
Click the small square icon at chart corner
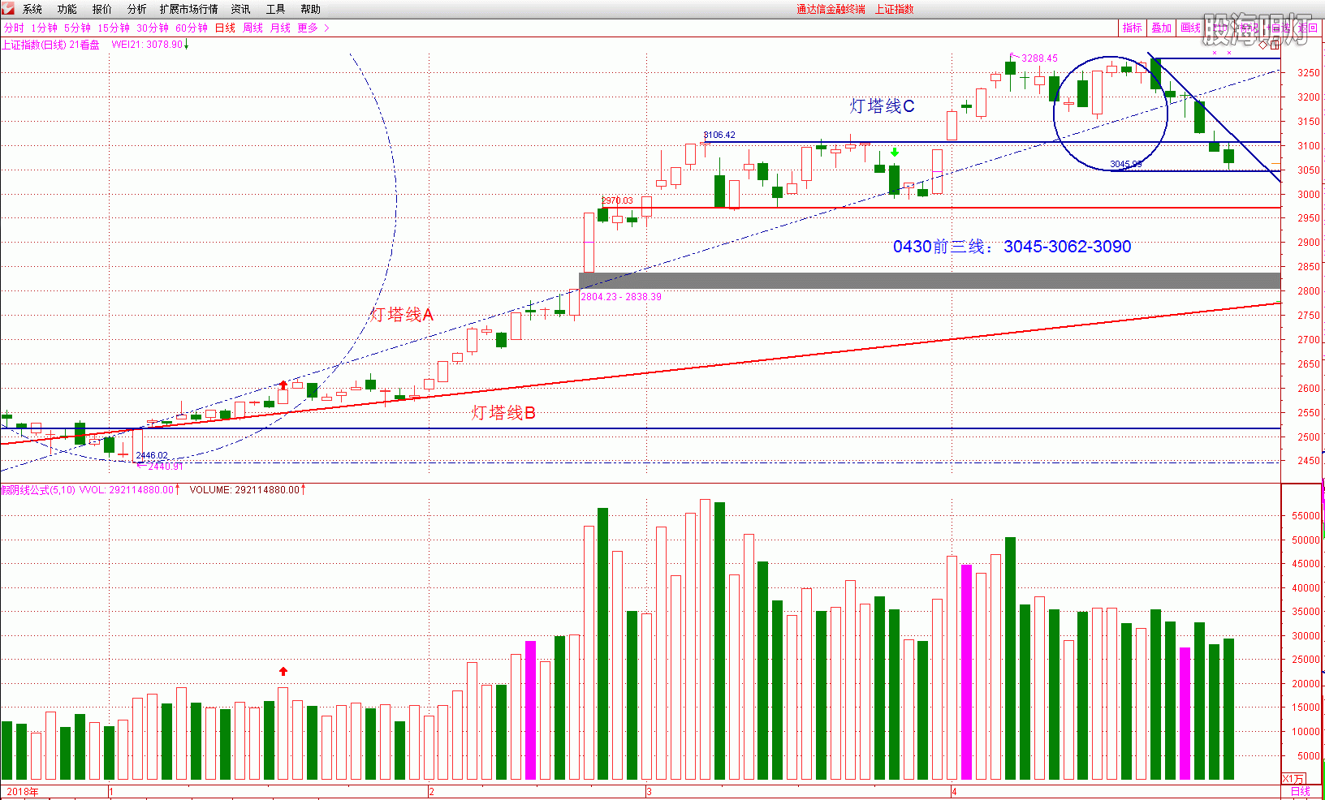pyautogui.click(x=1275, y=45)
